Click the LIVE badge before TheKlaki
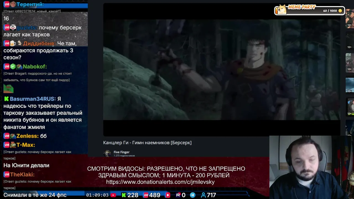The width and height of the screenshot is (354, 199). [6, 174]
